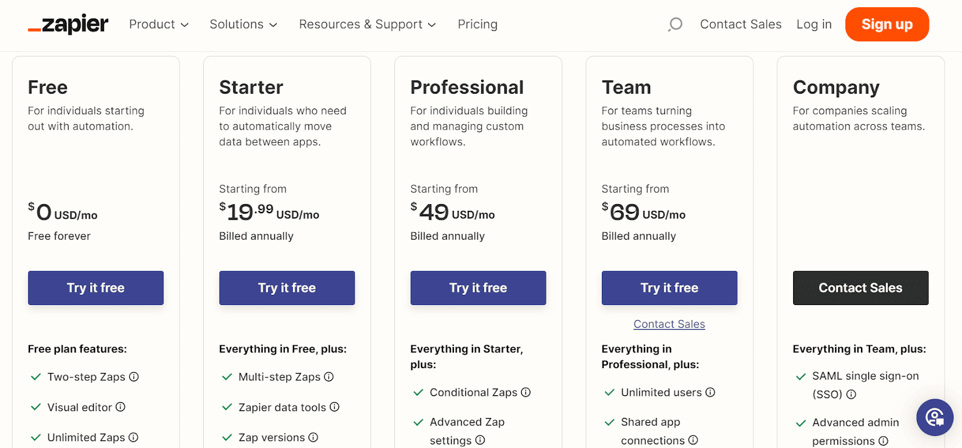Image resolution: width=962 pixels, height=448 pixels.
Task: Expand the Solutions dropdown menu
Action: pyautogui.click(x=243, y=24)
